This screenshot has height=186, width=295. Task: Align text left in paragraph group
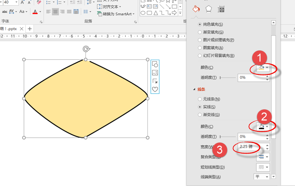pos(48,12)
